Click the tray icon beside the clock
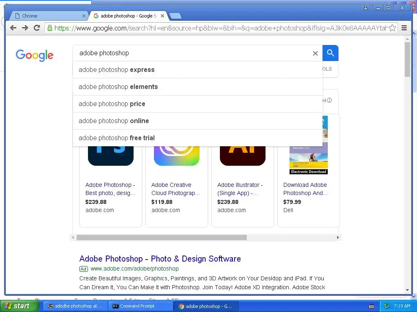This screenshot has width=417, height=312. pyautogui.click(x=387, y=306)
